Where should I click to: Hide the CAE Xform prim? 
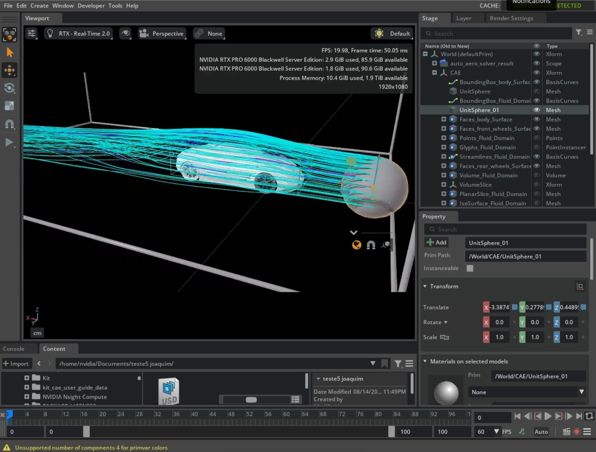(x=536, y=73)
